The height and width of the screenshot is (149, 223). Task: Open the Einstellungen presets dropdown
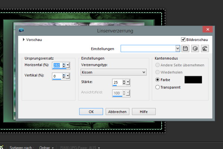point(178,48)
